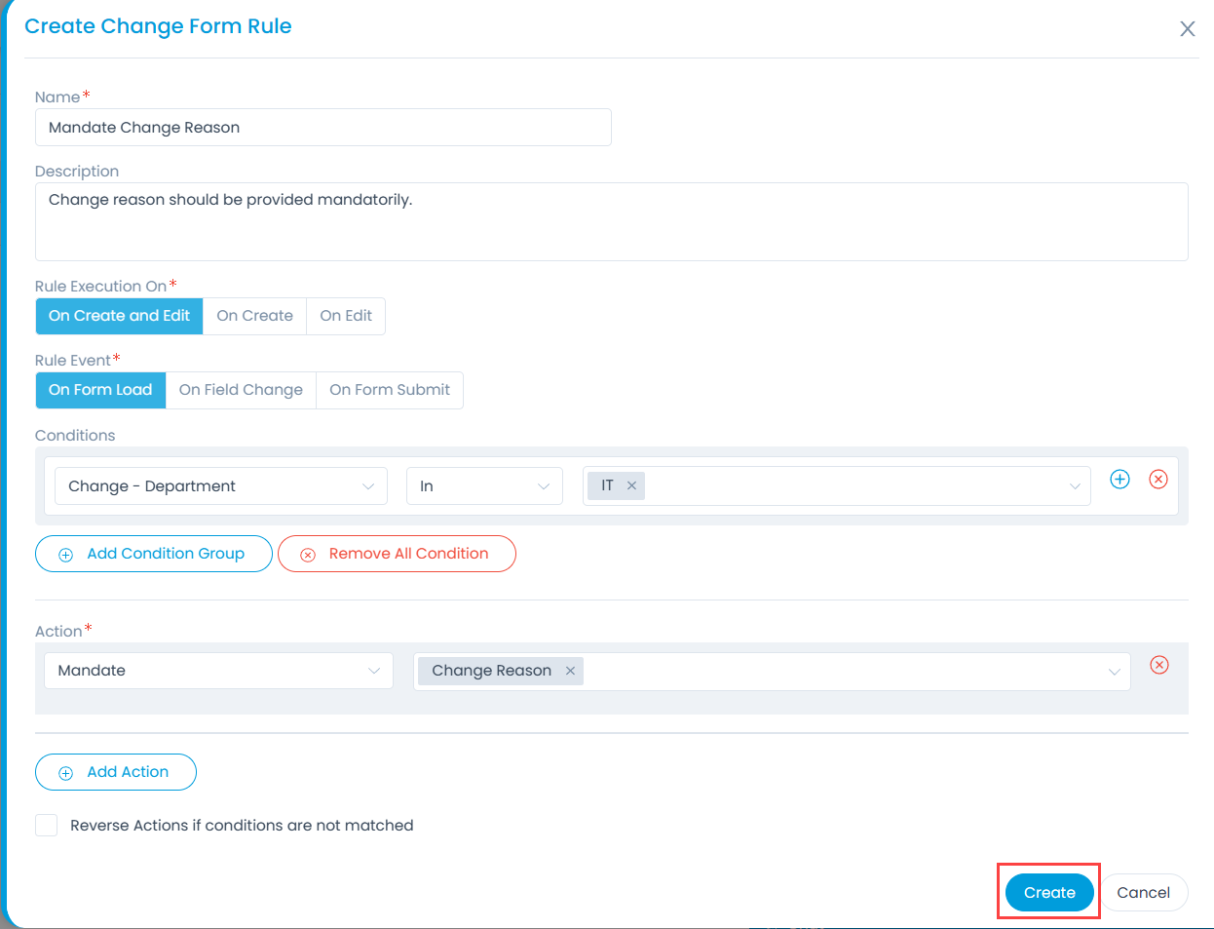
Task: Expand the Mandate action type dropdown
Action: (218, 670)
